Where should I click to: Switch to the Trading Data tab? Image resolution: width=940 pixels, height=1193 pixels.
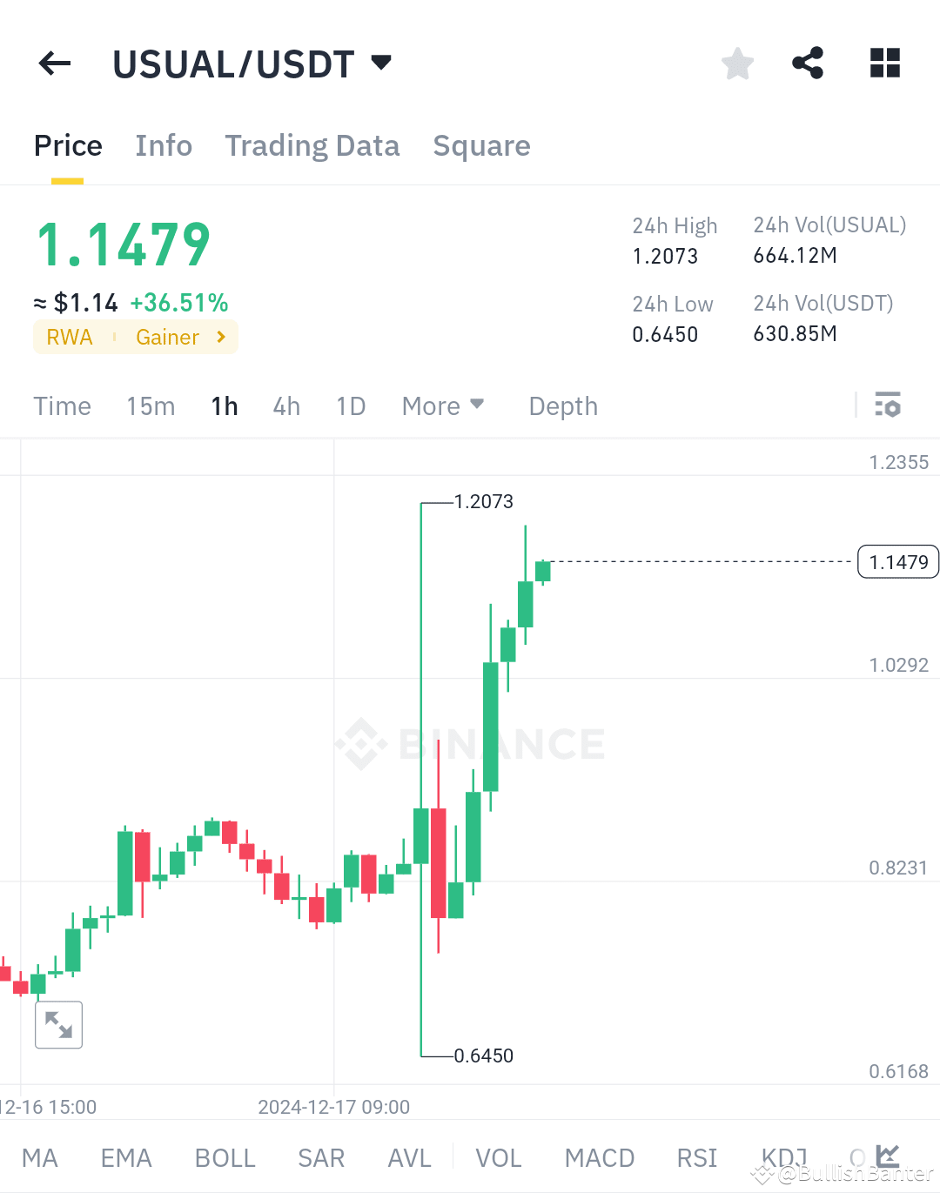(312, 145)
